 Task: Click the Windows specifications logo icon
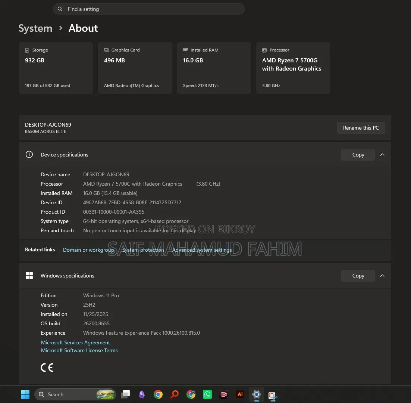[x=29, y=275]
